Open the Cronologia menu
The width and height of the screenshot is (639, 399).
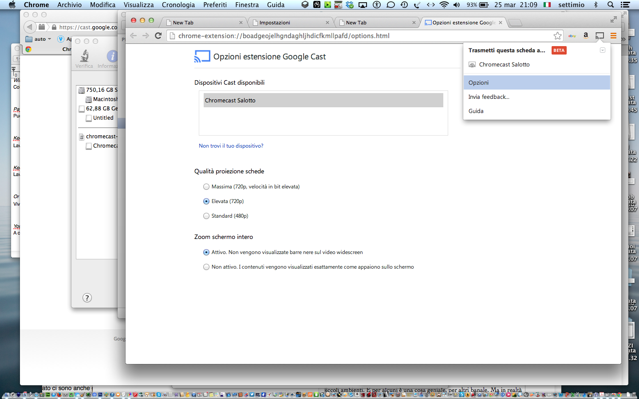(x=178, y=5)
